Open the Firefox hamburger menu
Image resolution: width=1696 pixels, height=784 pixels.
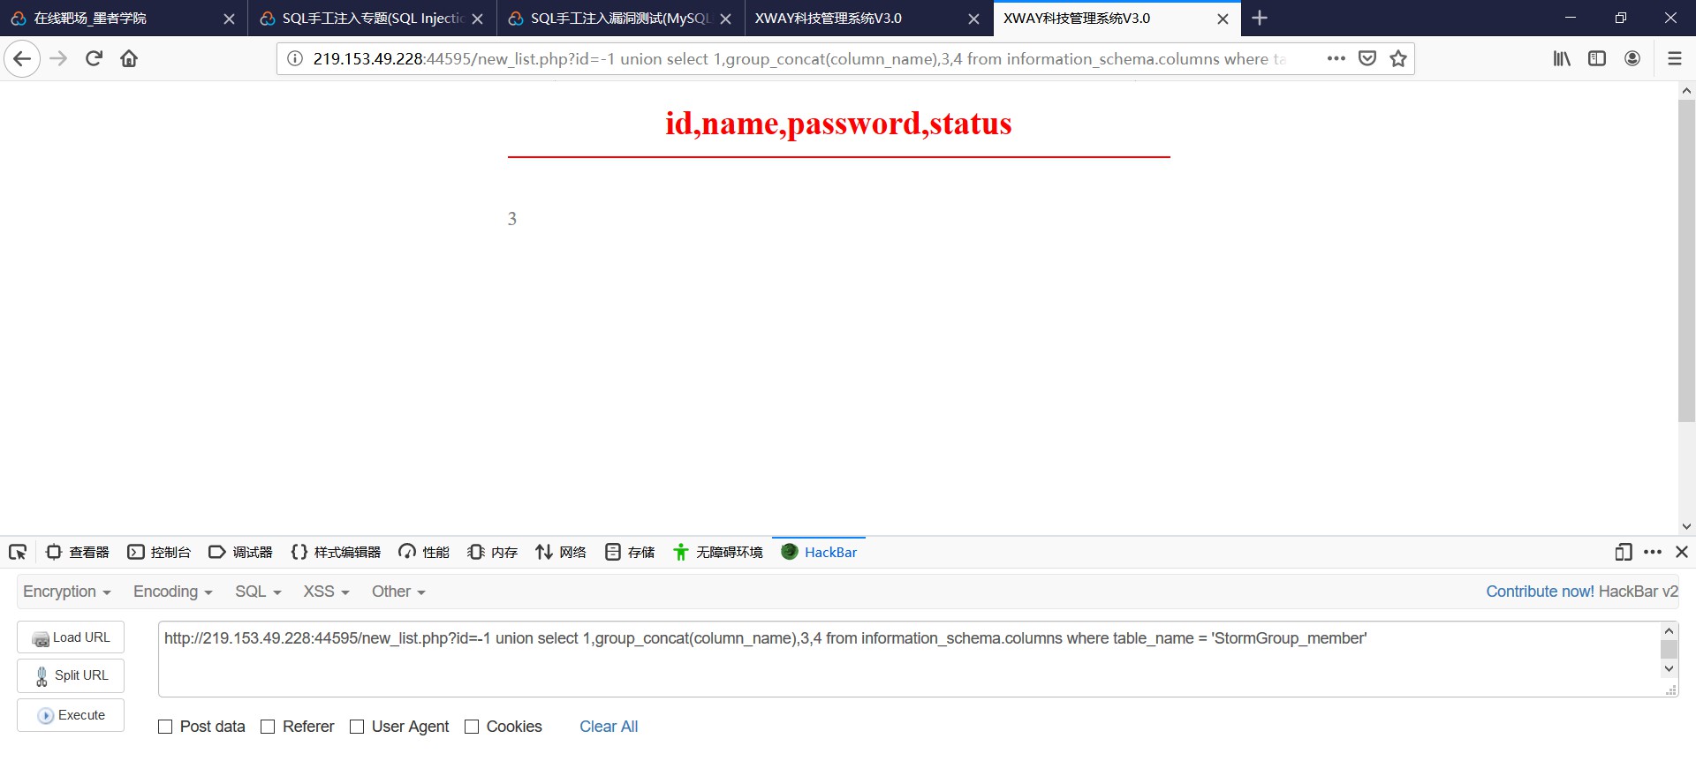1674,59
